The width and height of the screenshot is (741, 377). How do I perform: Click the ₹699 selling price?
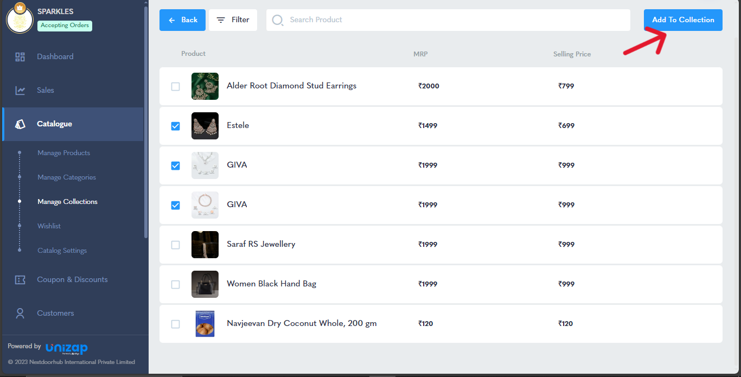(566, 126)
